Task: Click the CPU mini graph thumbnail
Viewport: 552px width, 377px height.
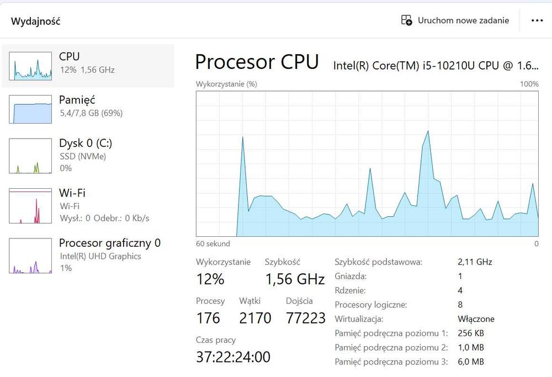Action: pos(31,66)
